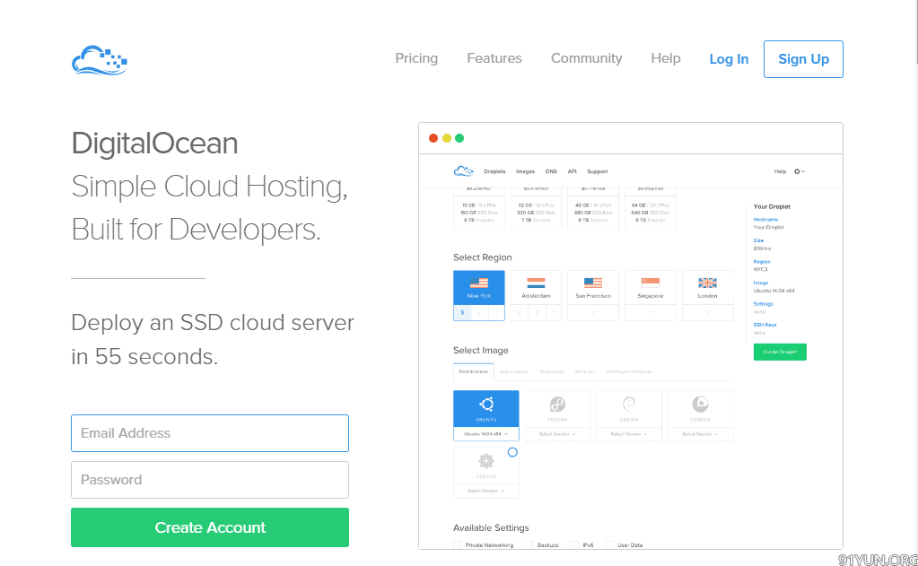Pick the 32 GB / 12 CPUs size card
The image size is (918, 566).
coord(537,208)
